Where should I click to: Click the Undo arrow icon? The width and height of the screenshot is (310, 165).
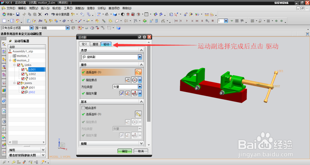click(x=46, y=14)
